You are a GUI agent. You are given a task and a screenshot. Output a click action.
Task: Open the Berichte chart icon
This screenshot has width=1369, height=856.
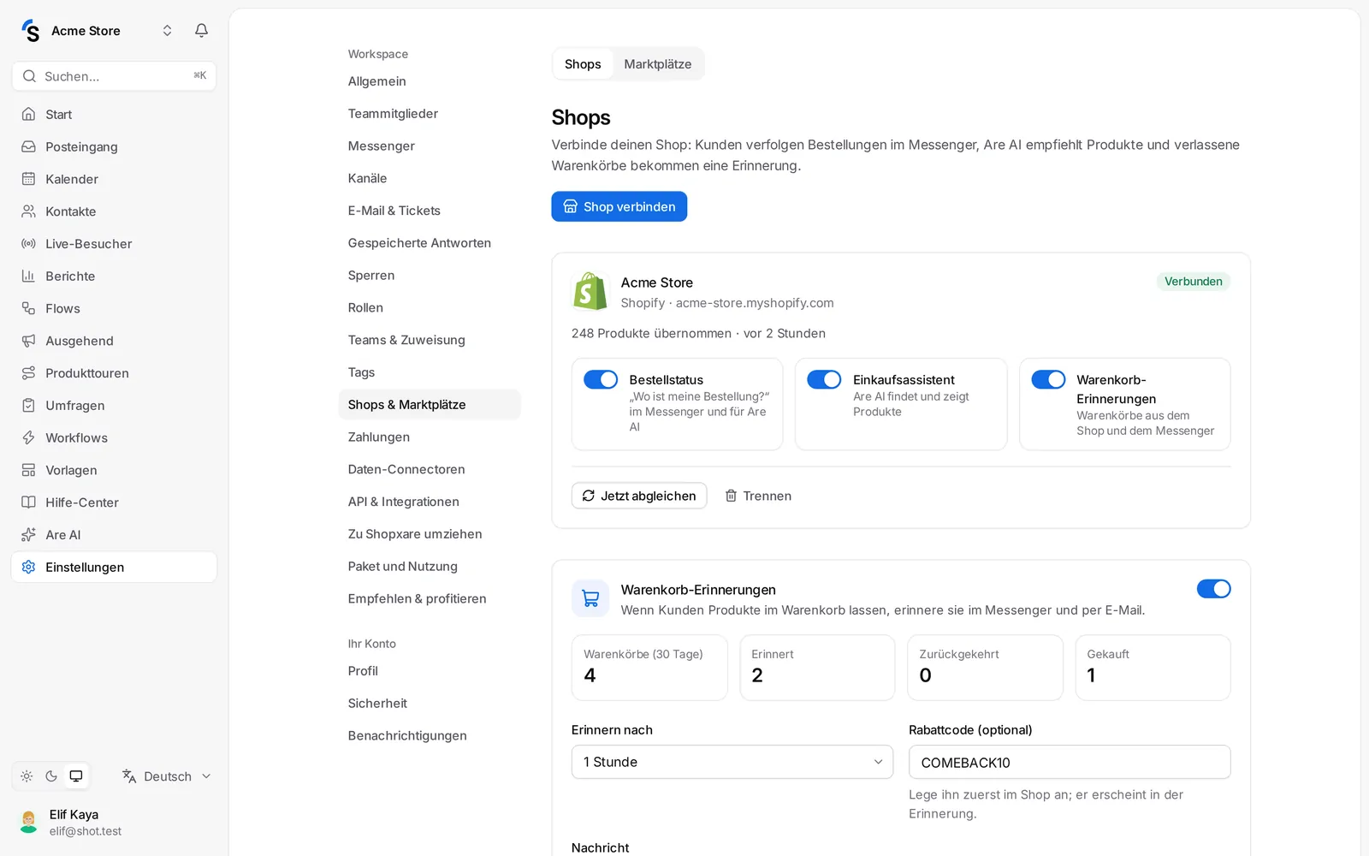tap(28, 276)
